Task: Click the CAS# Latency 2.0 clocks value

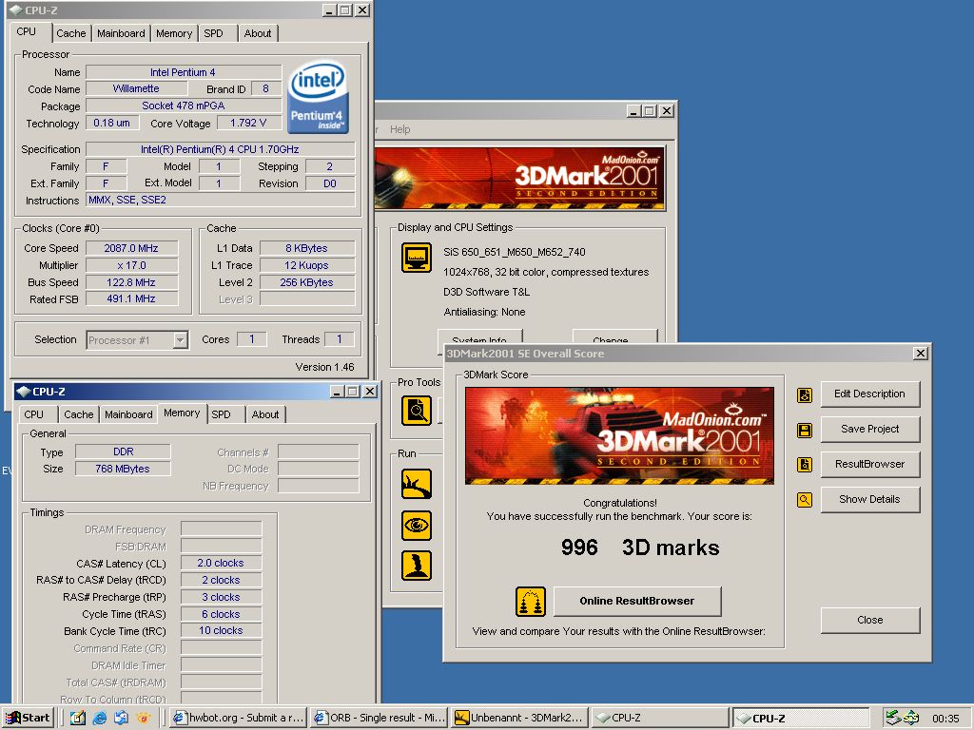Action: [x=221, y=563]
